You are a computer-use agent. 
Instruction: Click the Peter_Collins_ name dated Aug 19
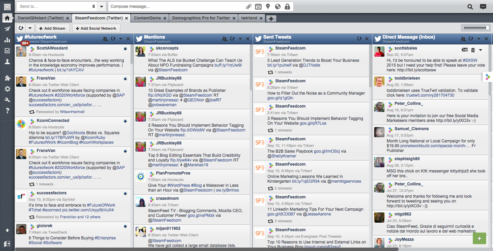(x=409, y=103)
